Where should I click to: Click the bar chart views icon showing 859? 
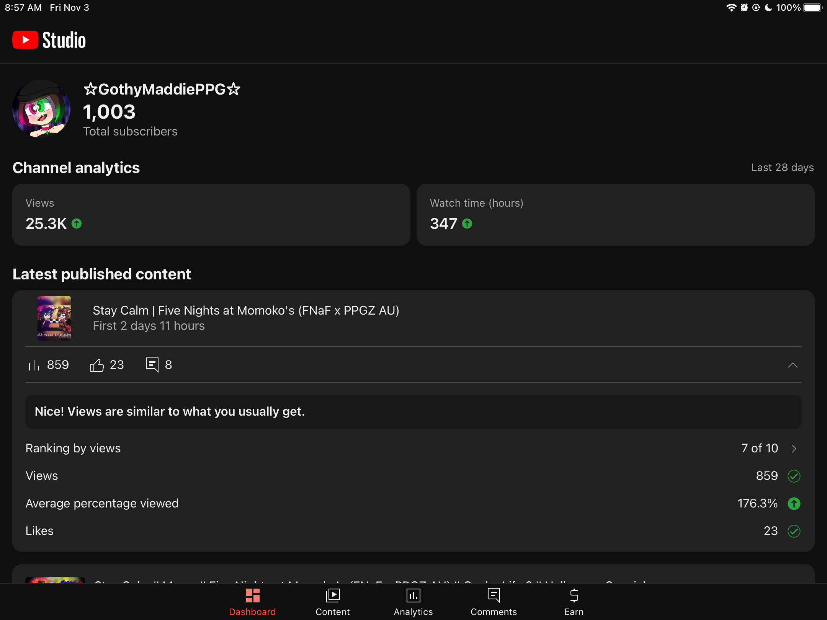coord(34,365)
